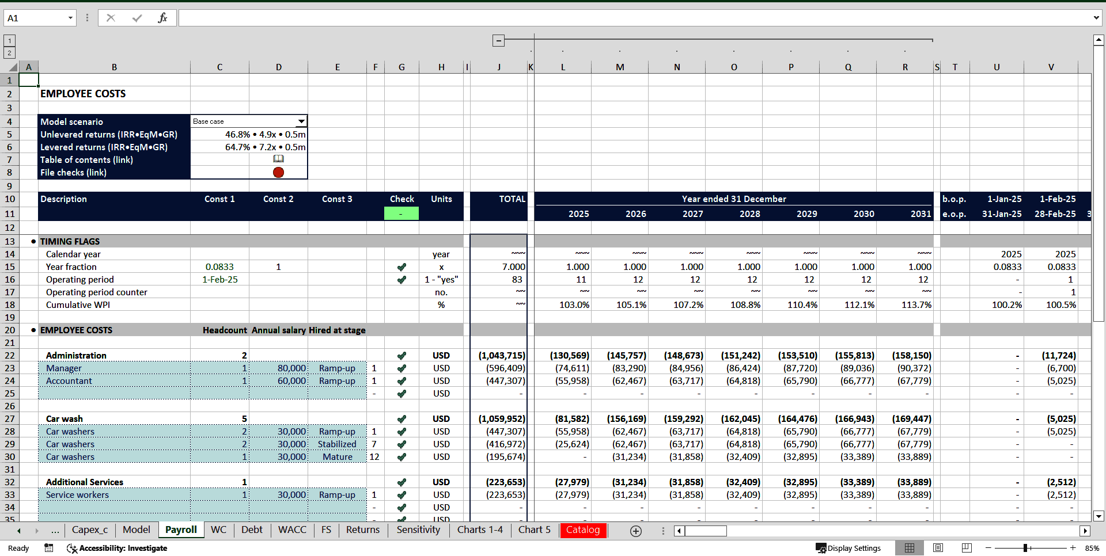Click the File checks red circle icon
Viewport: 1106px width, 556px height.
[x=279, y=172]
